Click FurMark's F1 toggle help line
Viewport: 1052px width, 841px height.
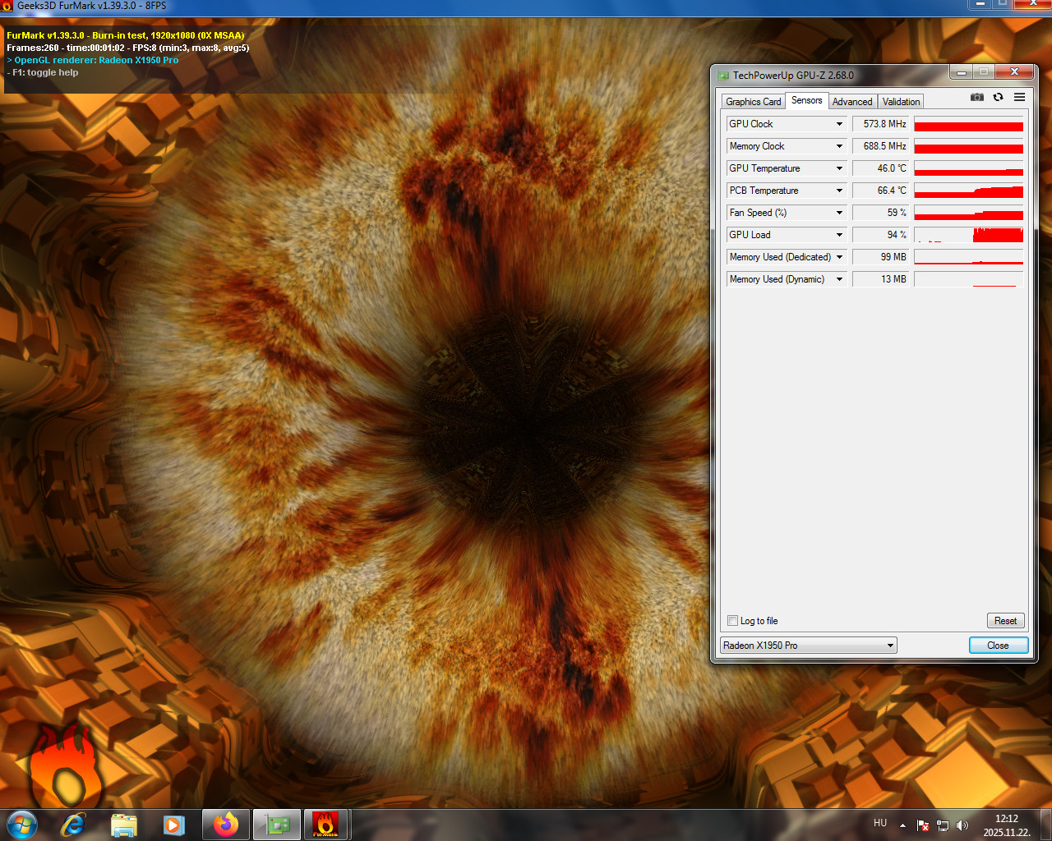click(x=43, y=72)
